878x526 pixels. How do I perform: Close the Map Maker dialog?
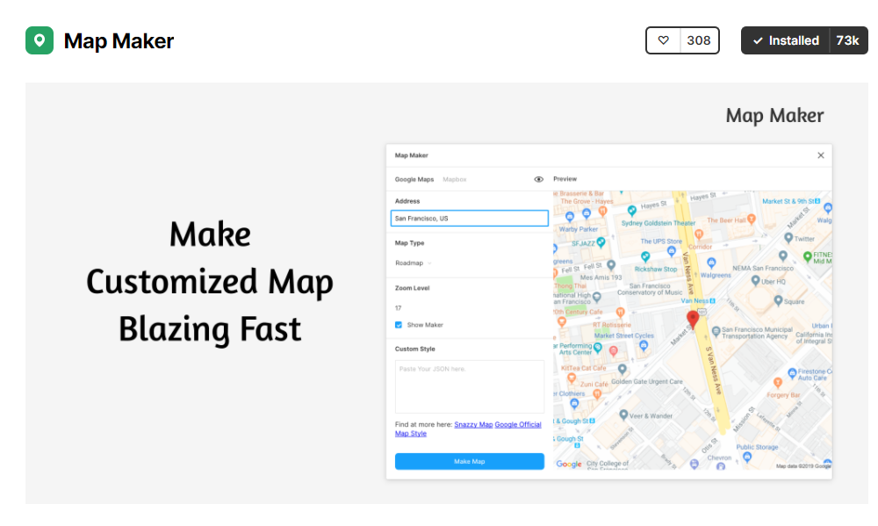pyautogui.click(x=820, y=155)
